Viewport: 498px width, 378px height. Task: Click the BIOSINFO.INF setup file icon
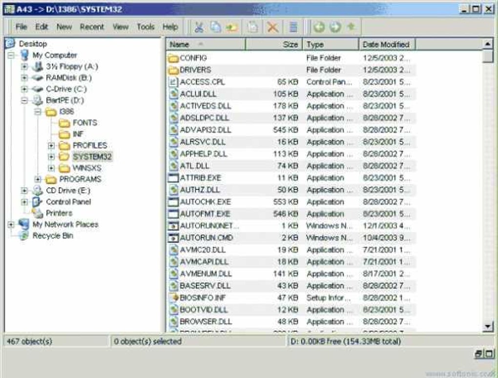173,298
